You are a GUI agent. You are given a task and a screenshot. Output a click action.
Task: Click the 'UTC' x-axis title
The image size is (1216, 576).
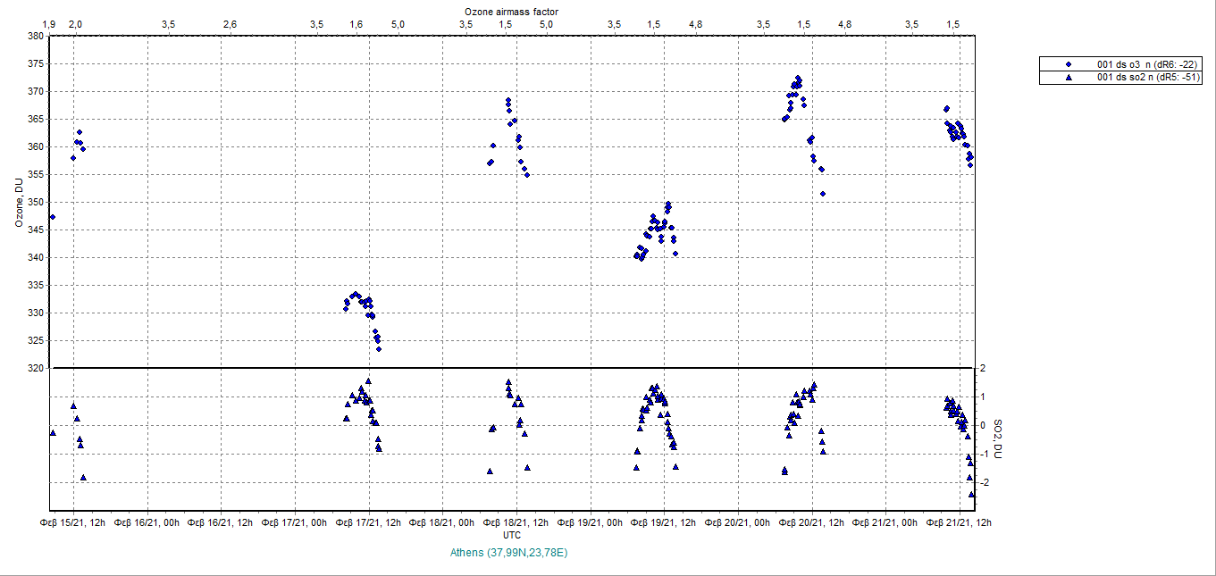pos(512,535)
